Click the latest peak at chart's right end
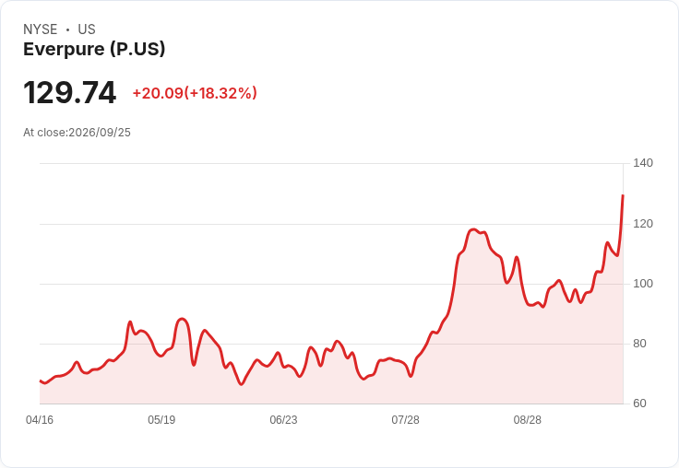The width and height of the screenshot is (679, 468). (x=623, y=195)
